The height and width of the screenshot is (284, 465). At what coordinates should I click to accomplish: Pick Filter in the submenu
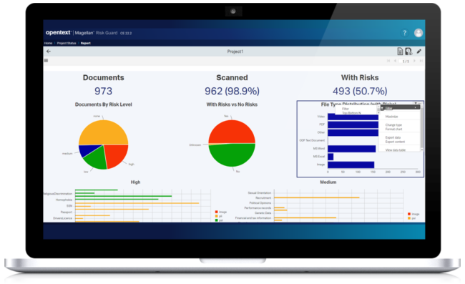tap(346, 109)
